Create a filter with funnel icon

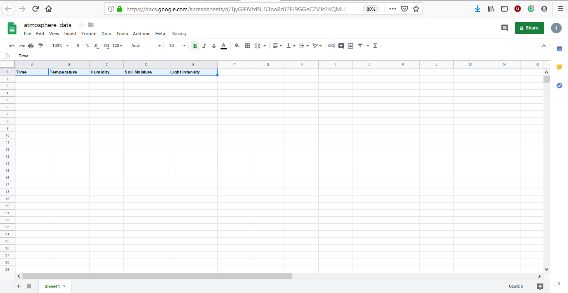pyautogui.click(x=360, y=46)
